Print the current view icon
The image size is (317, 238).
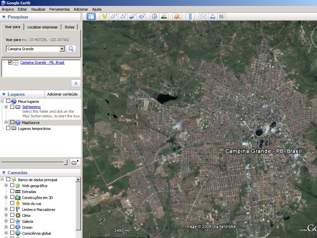tap(212, 17)
